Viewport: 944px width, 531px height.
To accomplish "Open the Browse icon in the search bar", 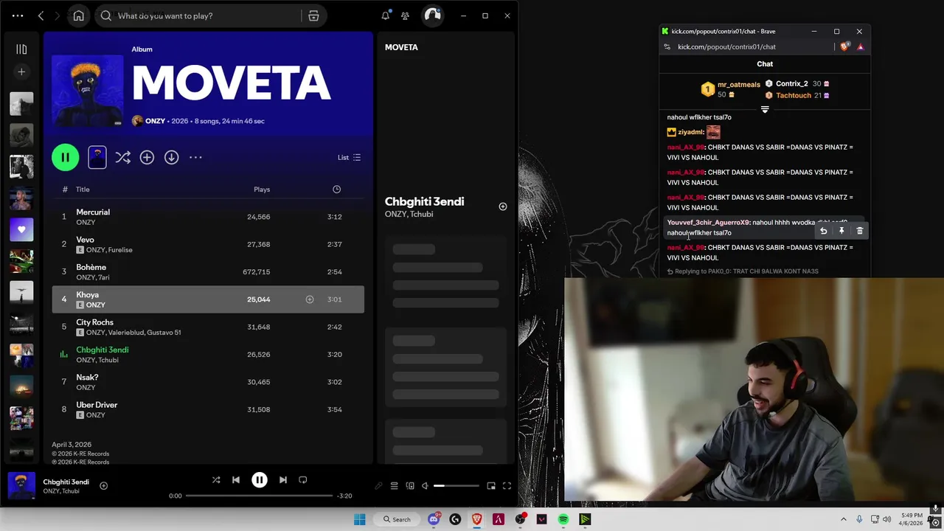I will [x=313, y=15].
